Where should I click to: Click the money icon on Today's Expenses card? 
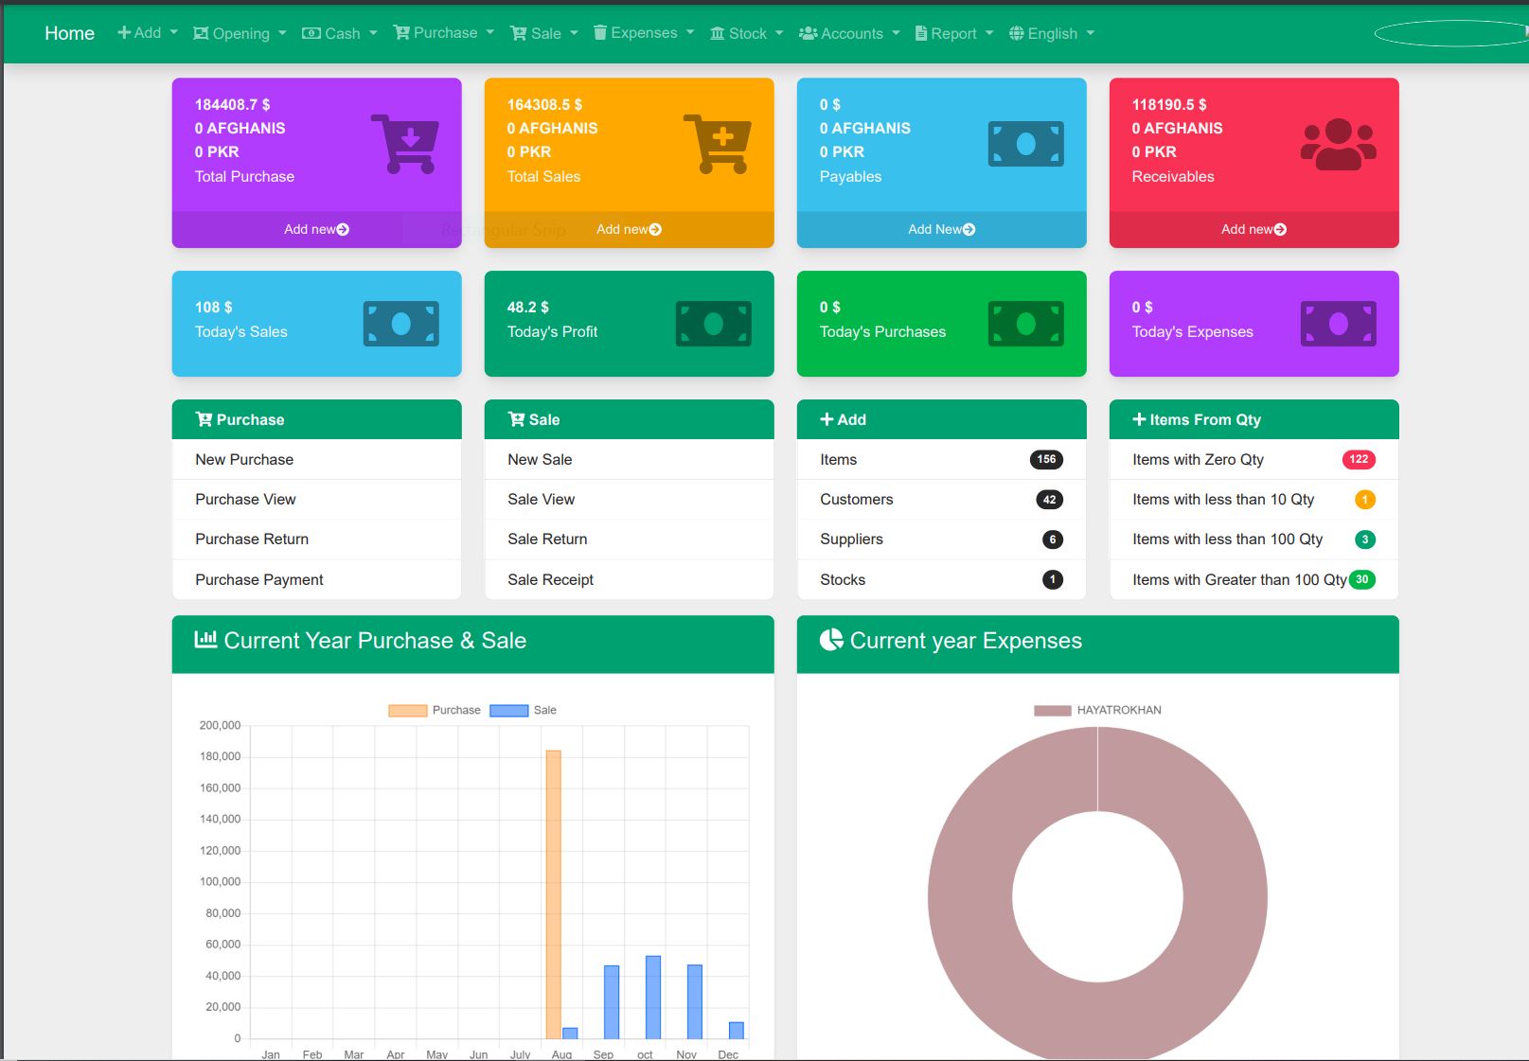pyautogui.click(x=1339, y=324)
